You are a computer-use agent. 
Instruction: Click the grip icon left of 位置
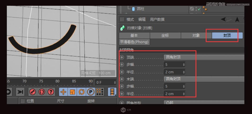coord(23,101)
